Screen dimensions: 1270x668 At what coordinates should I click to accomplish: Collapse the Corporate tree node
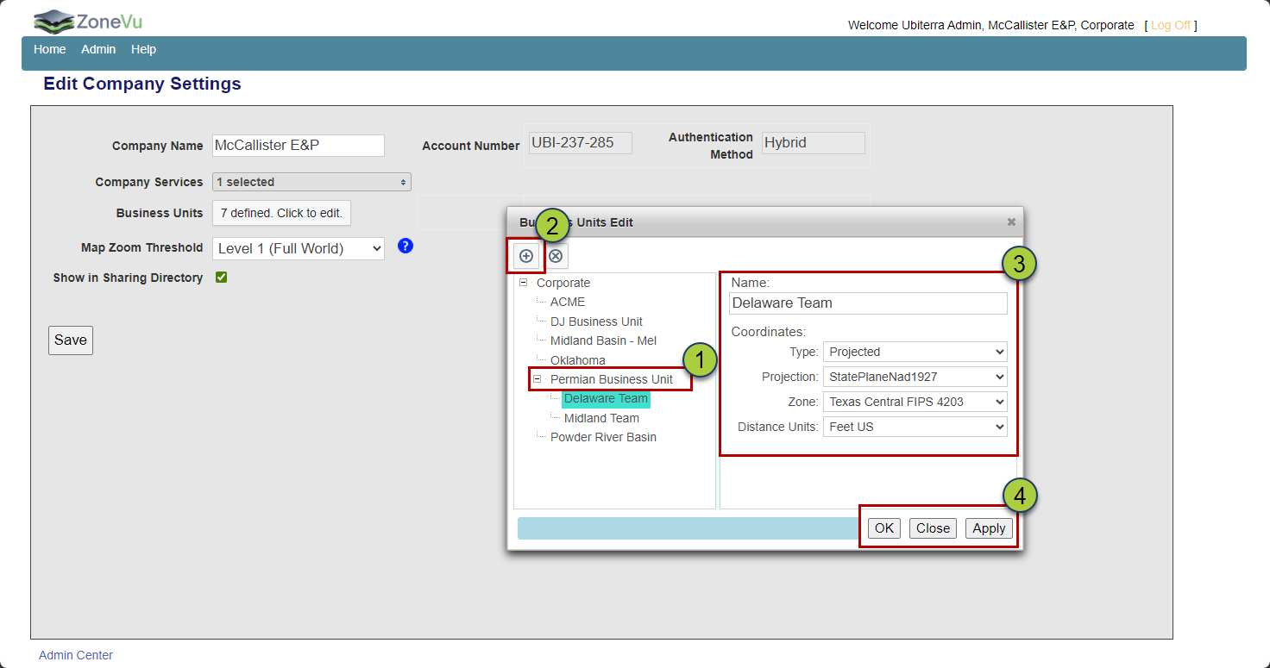point(524,283)
